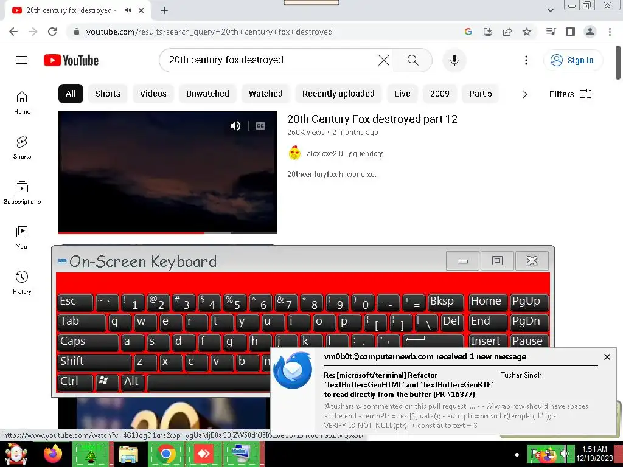Select the Unwatched filter chip
623x467 pixels.
207,94
